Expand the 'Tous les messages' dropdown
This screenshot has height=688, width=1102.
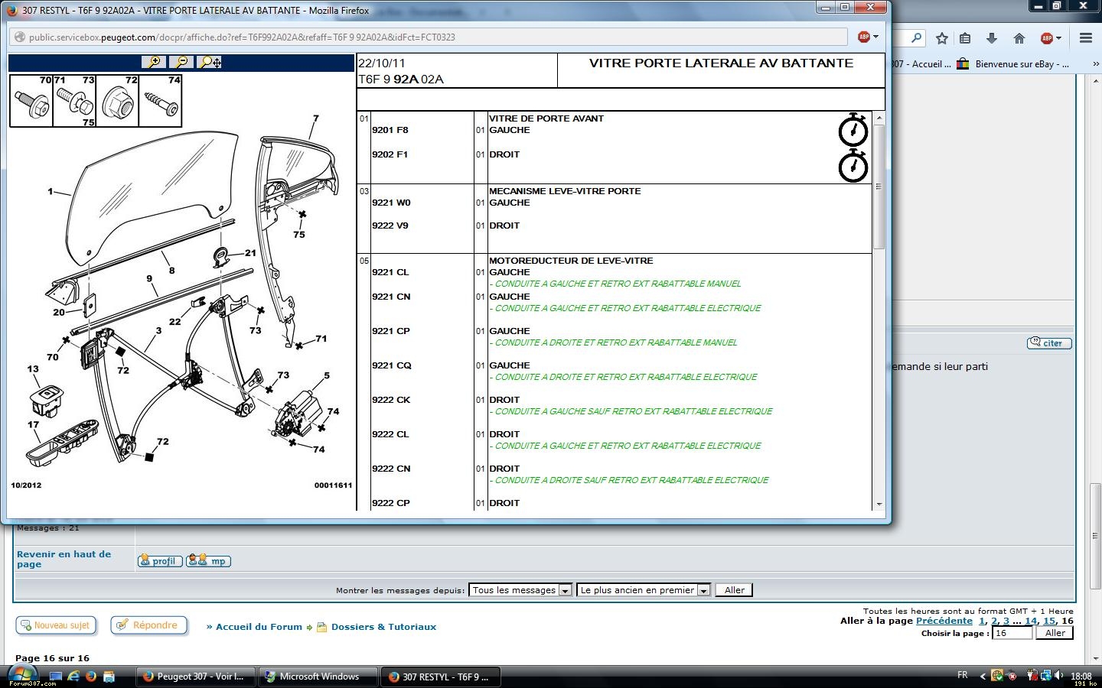[x=520, y=590]
